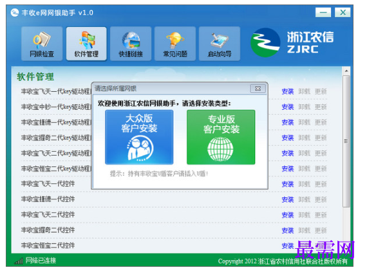Close the 丰收e网网银助手 main window
Viewport: 367px width, 270px height.
tap(343, 12)
